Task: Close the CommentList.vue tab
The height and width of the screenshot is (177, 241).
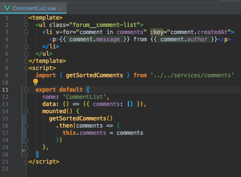Action: tap(61, 8)
